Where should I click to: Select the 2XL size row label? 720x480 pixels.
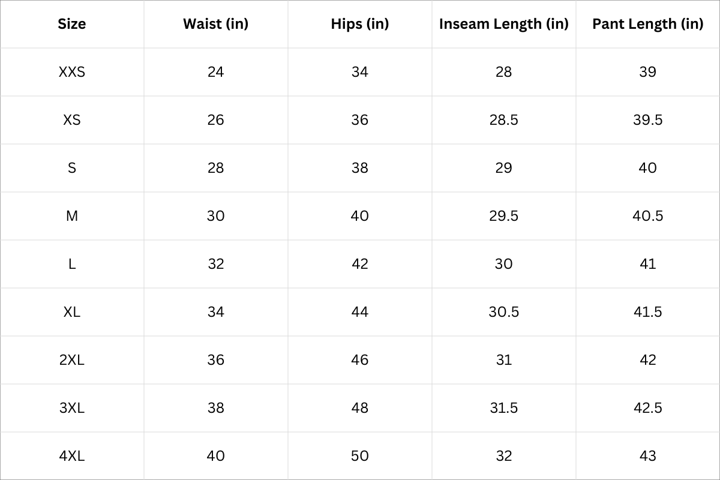tap(72, 360)
